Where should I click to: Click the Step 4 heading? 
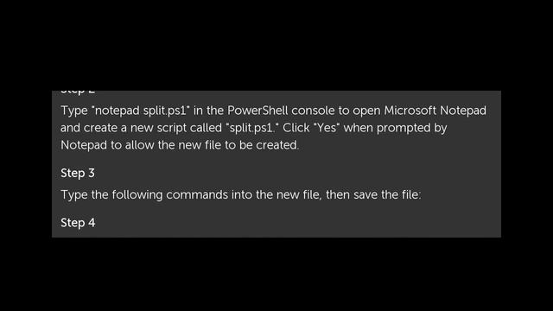coord(78,223)
